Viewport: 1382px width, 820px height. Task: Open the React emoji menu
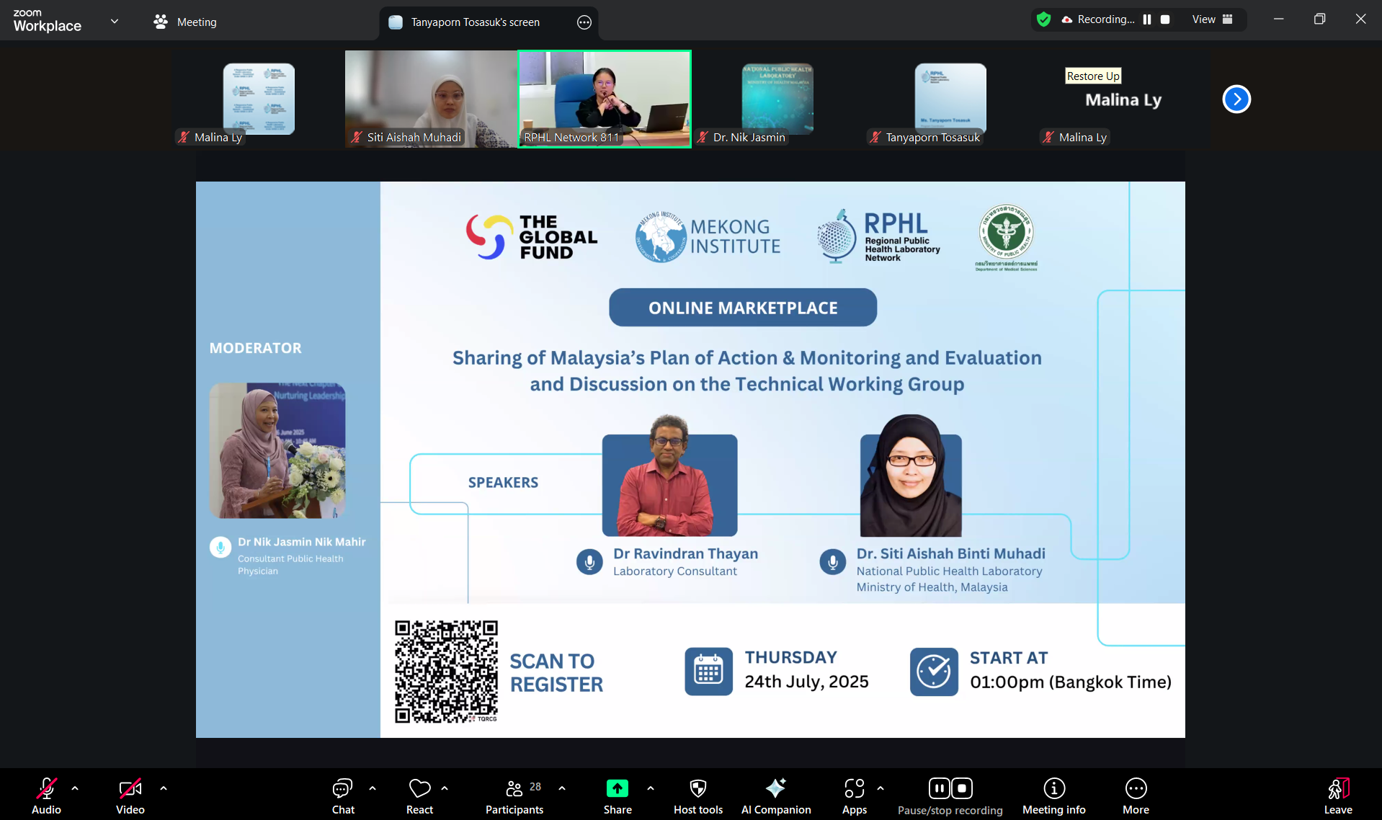(419, 796)
